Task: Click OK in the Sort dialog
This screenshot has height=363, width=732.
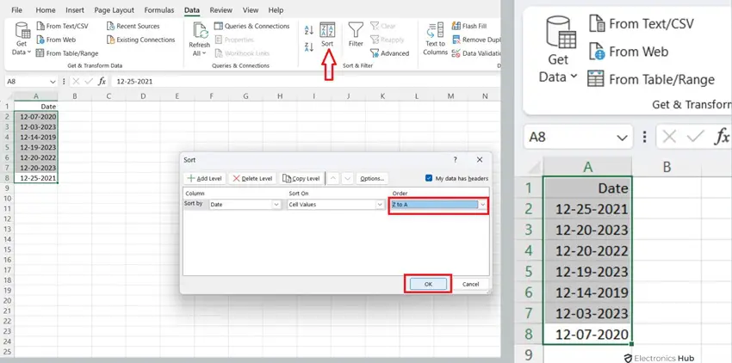Action: [x=428, y=284]
